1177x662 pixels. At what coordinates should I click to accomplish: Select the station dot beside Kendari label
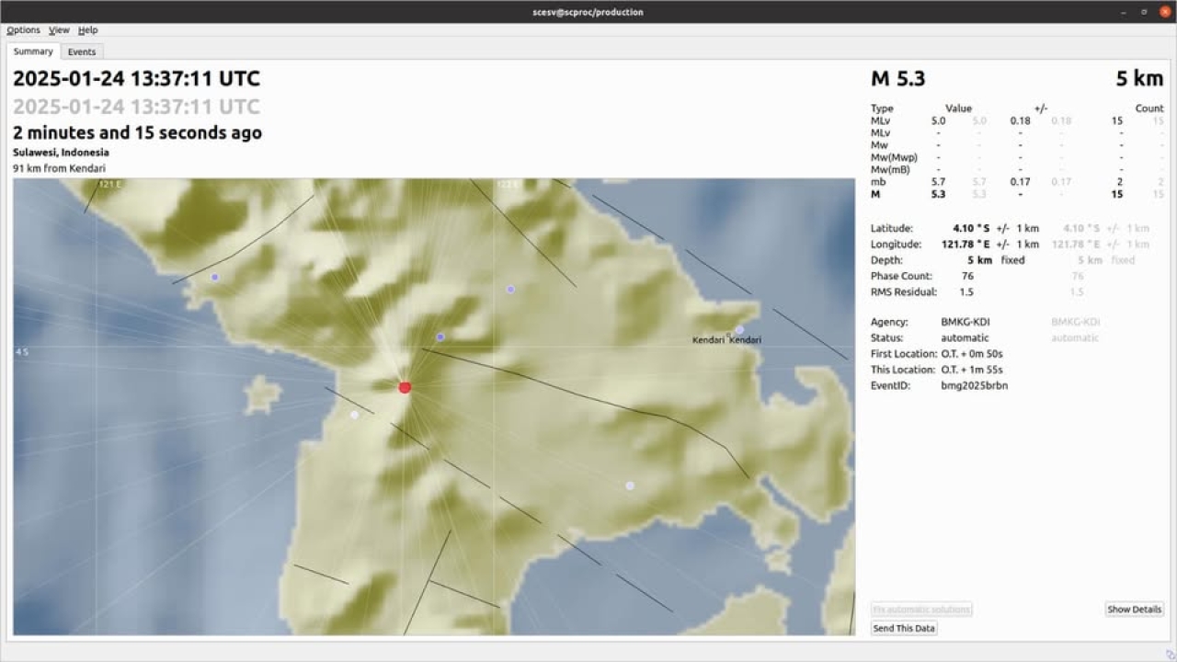[739, 329]
